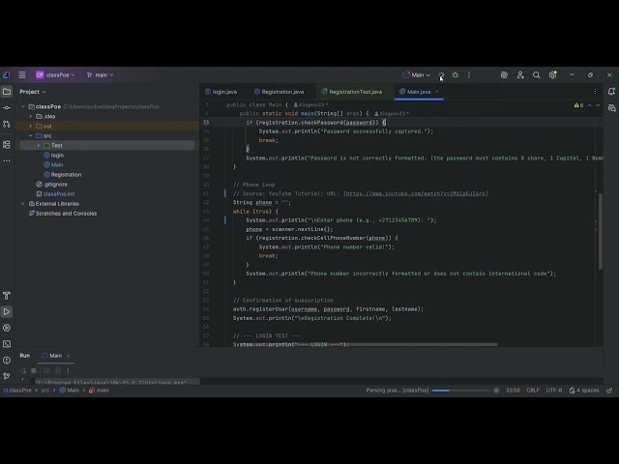Select the Main tab in Run panel
The image size is (619, 464).
click(x=51, y=356)
